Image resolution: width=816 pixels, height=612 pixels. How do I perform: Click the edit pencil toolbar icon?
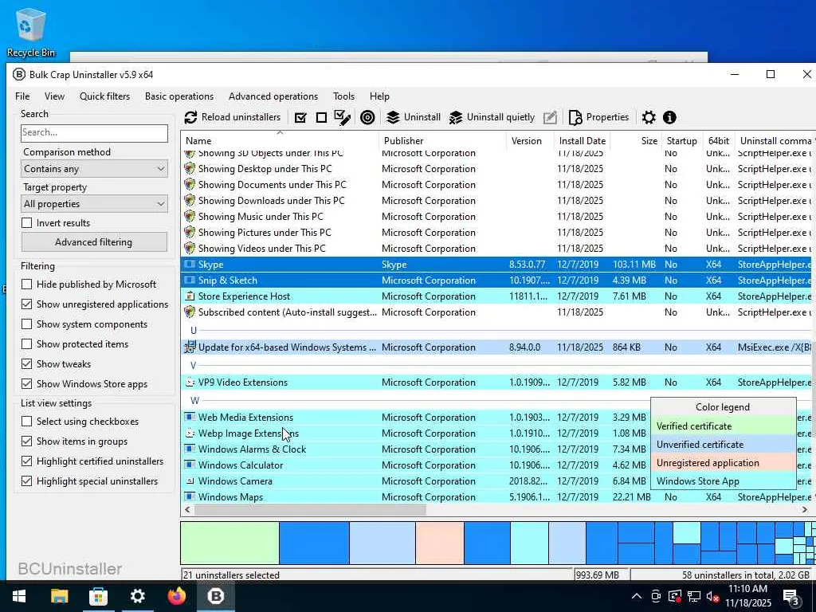(x=550, y=118)
